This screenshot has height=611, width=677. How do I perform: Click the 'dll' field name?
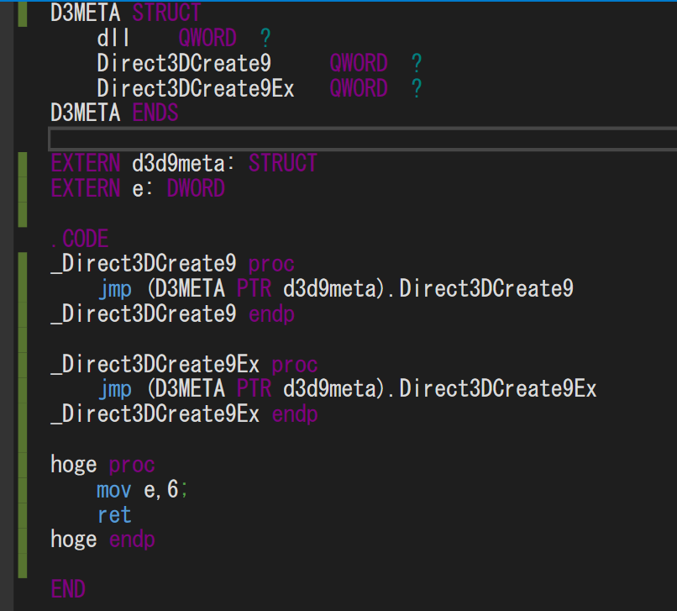(x=113, y=38)
